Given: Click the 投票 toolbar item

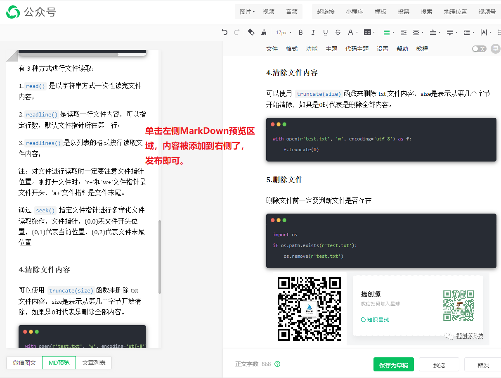Looking at the screenshot, I should [x=404, y=12].
